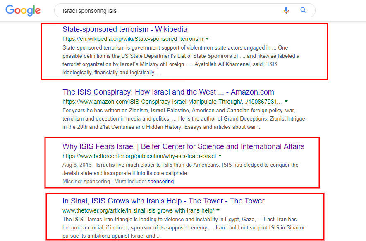Viewport: 366px width, 241px height.
Task: Click the en.wikipedia.org State-sponsored_terrorism URL text
Action: (x=133, y=39)
